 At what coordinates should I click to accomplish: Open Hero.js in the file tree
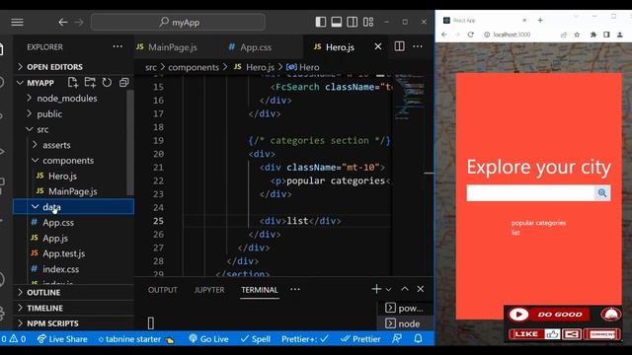click(x=62, y=176)
